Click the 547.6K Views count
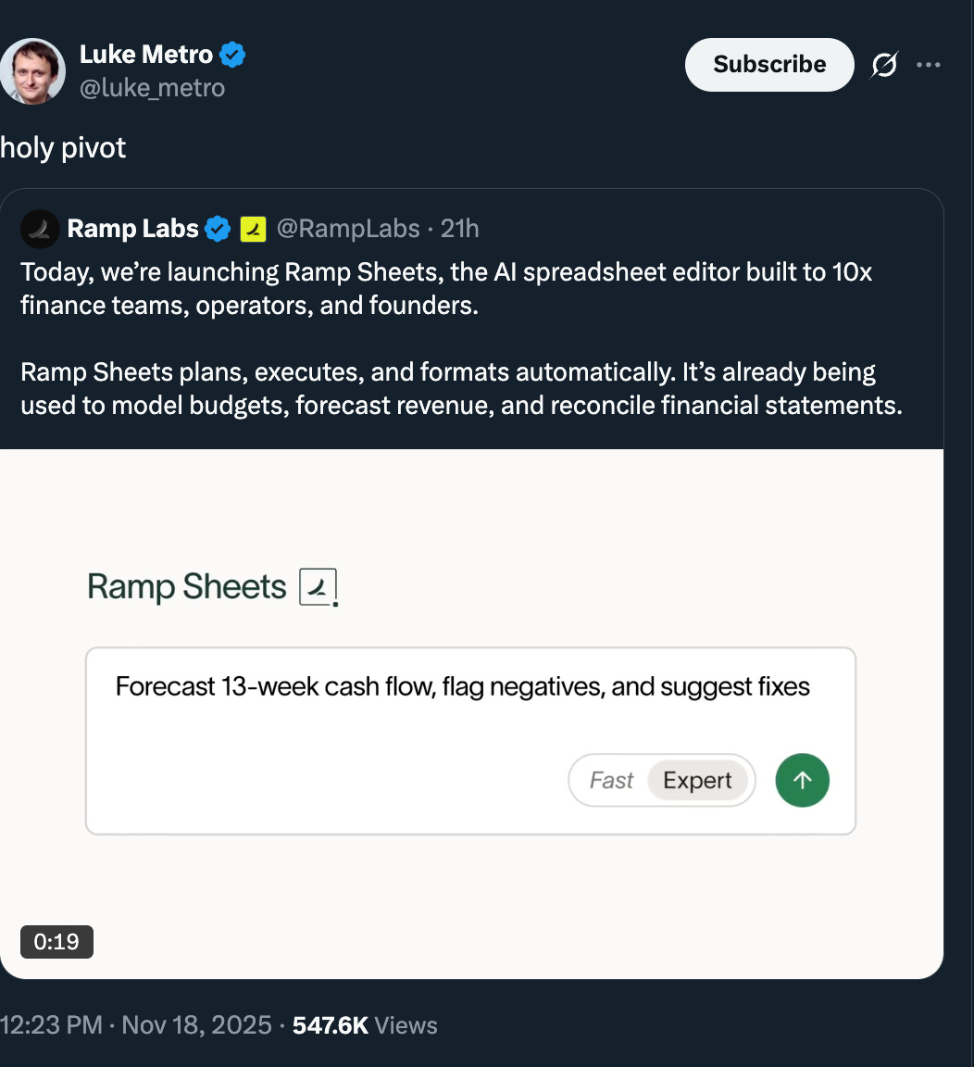Screen dimensions: 974x1067 coord(365,1025)
